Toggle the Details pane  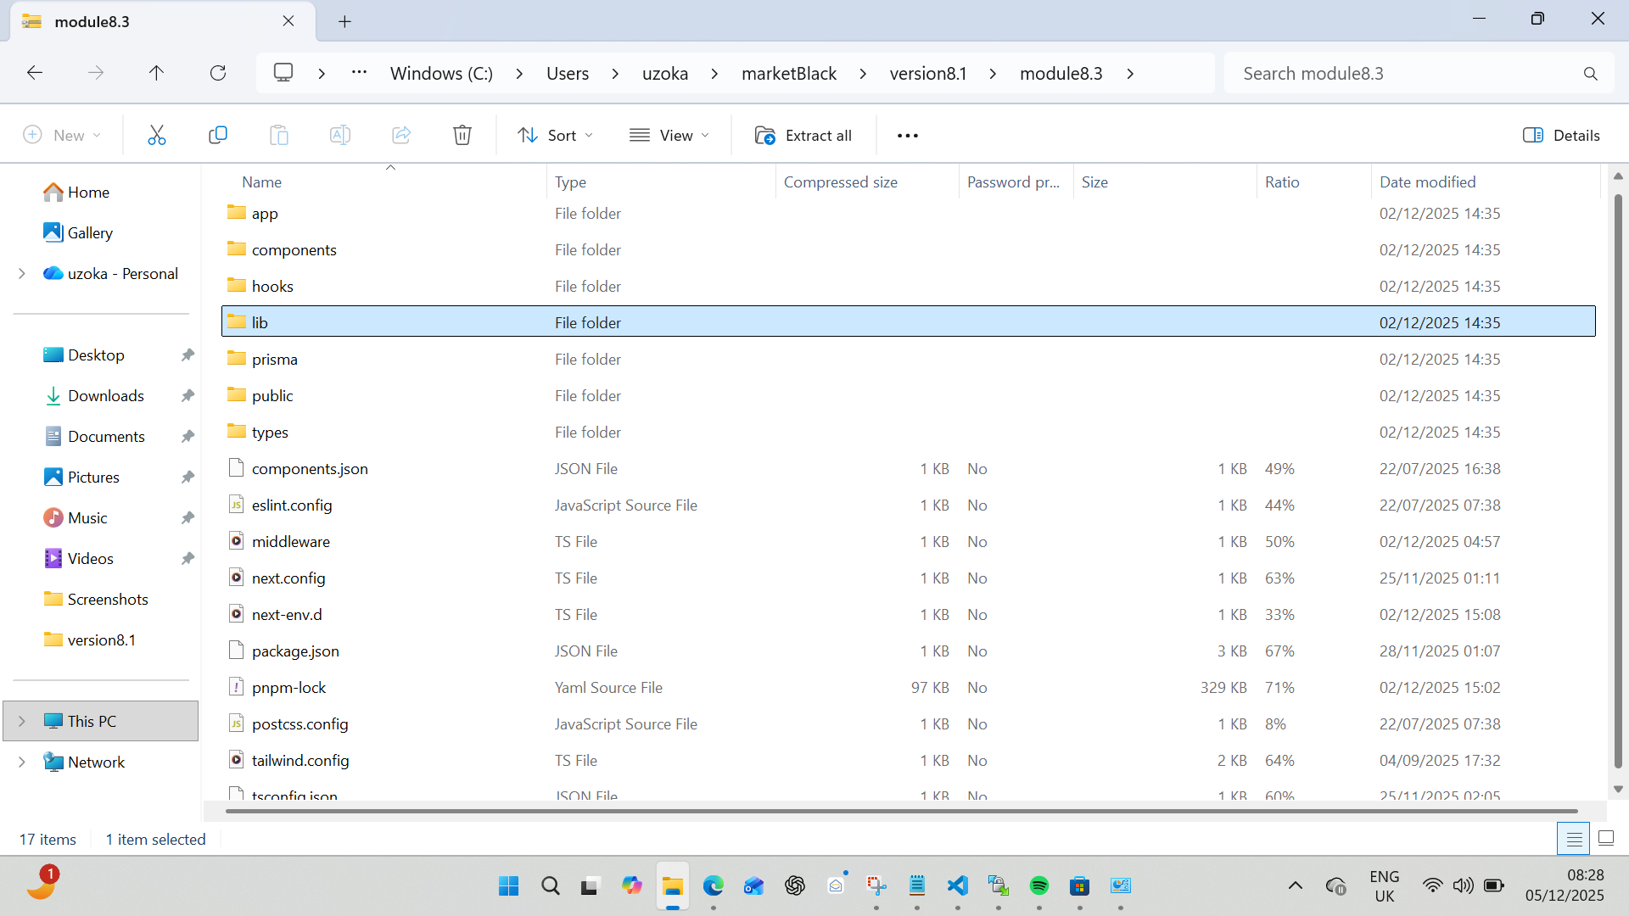1561,135
